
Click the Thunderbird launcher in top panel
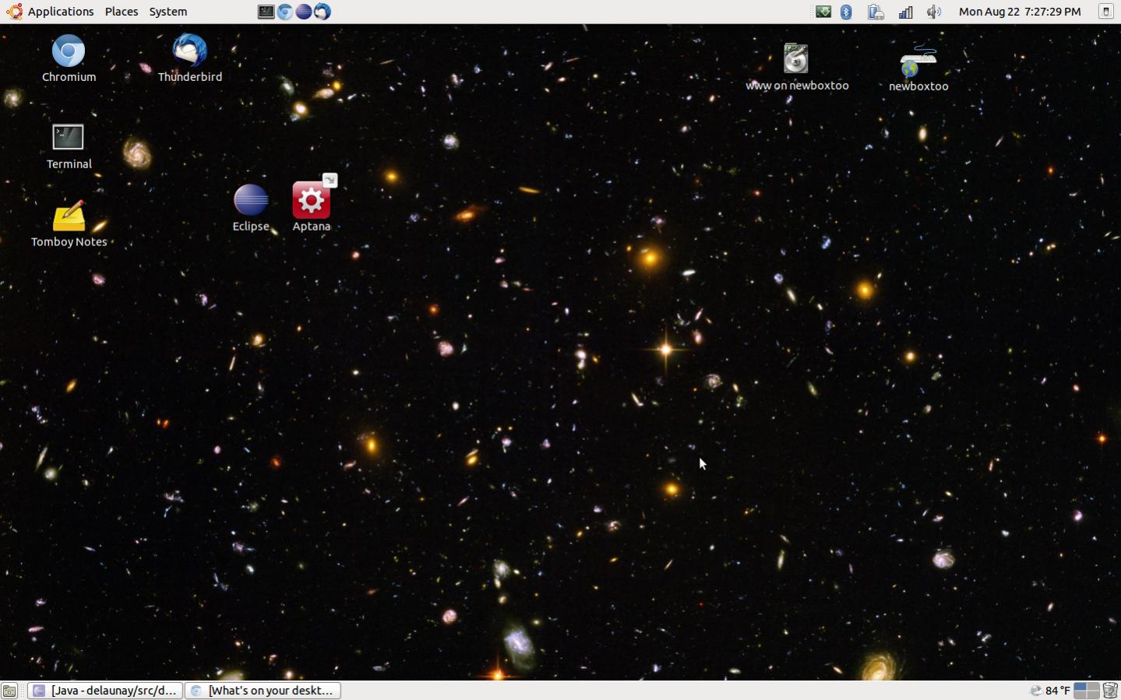point(322,12)
